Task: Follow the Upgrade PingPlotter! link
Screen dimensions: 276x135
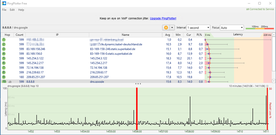Action: [x=163, y=18]
